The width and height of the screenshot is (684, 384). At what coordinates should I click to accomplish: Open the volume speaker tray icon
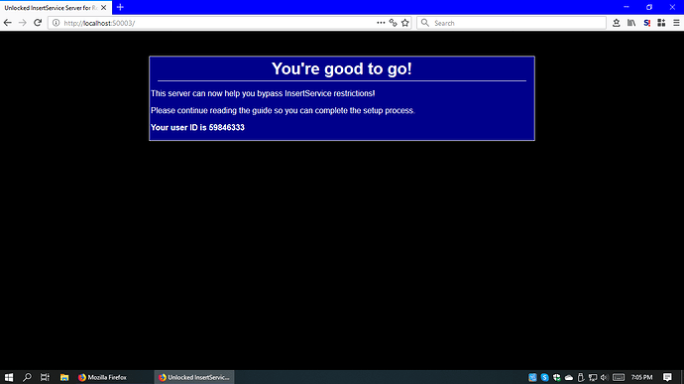click(x=604, y=377)
